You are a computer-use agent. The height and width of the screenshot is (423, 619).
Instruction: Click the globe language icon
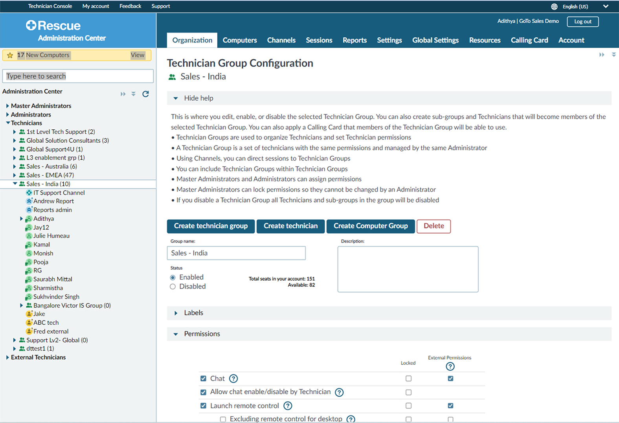click(x=554, y=6)
